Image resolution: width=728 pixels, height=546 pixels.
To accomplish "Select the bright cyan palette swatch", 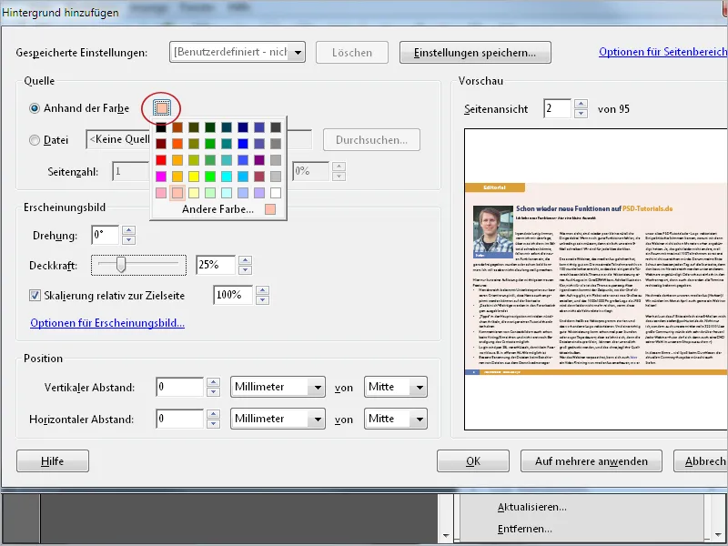I will point(227,177).
